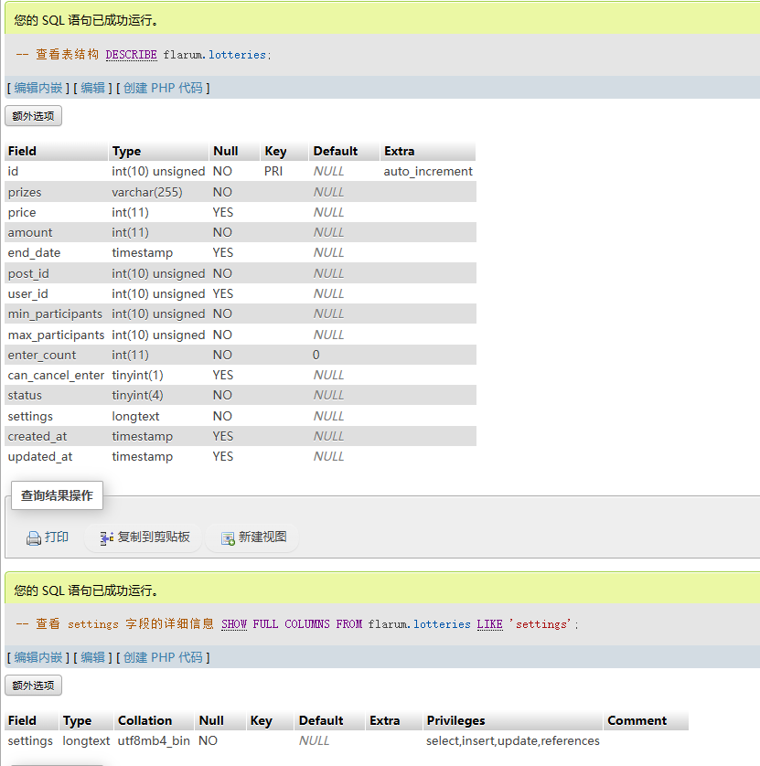Screen dimensions: 760x766
Task: Click 'tinyint(4)' type cell
Action: tap(158, 395)
